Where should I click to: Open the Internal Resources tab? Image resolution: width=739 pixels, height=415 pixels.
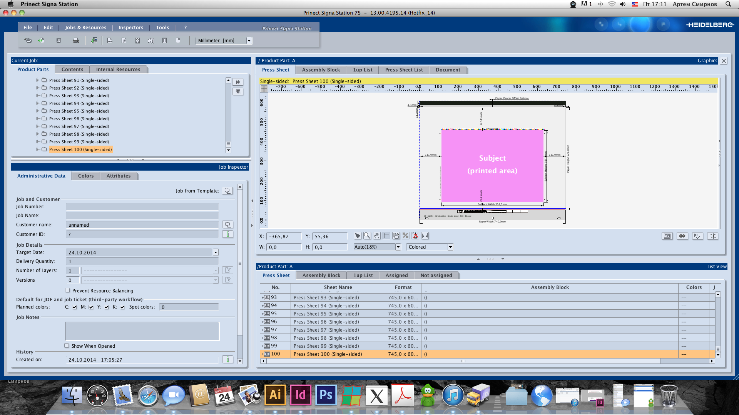118,69
